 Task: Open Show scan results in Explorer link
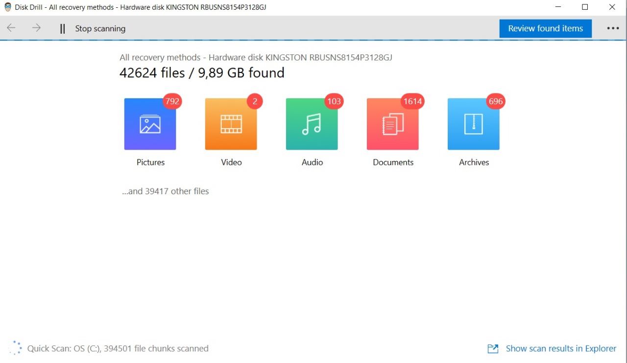pos(561,349)
